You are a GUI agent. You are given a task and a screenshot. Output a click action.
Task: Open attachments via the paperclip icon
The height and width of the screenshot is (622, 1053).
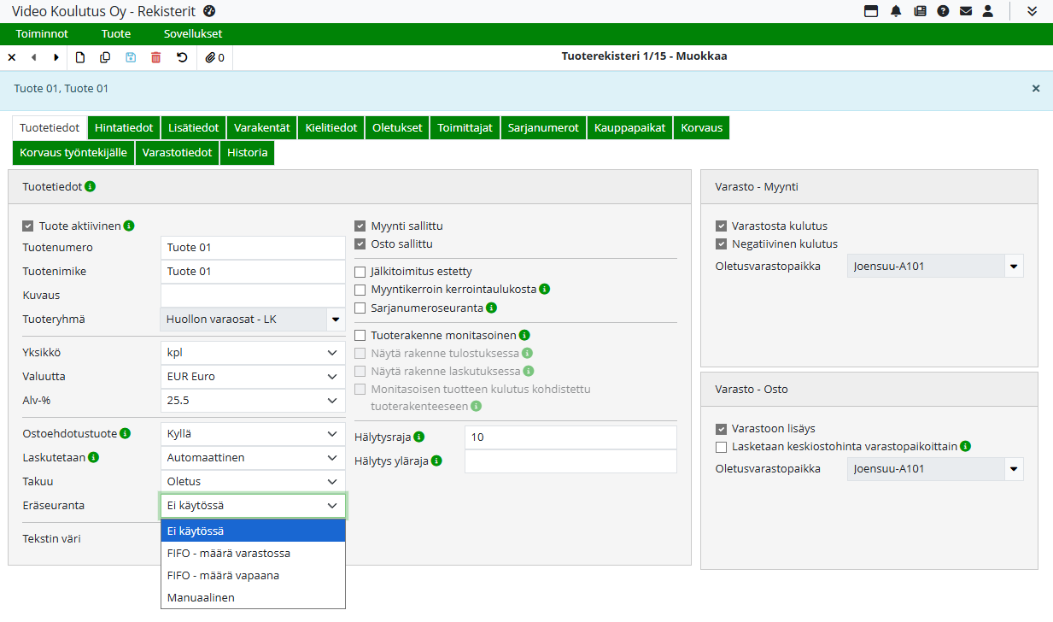214,57
